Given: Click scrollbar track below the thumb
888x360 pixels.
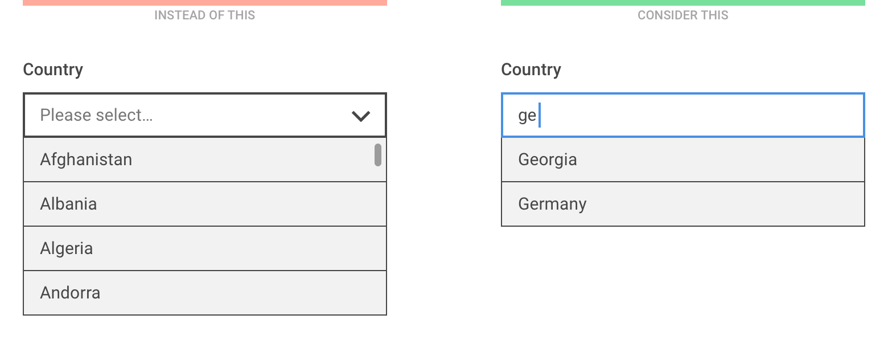Looking at the screenshot, I should 377,239.
